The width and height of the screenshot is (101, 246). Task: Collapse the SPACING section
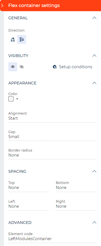(x=94, y=171)
